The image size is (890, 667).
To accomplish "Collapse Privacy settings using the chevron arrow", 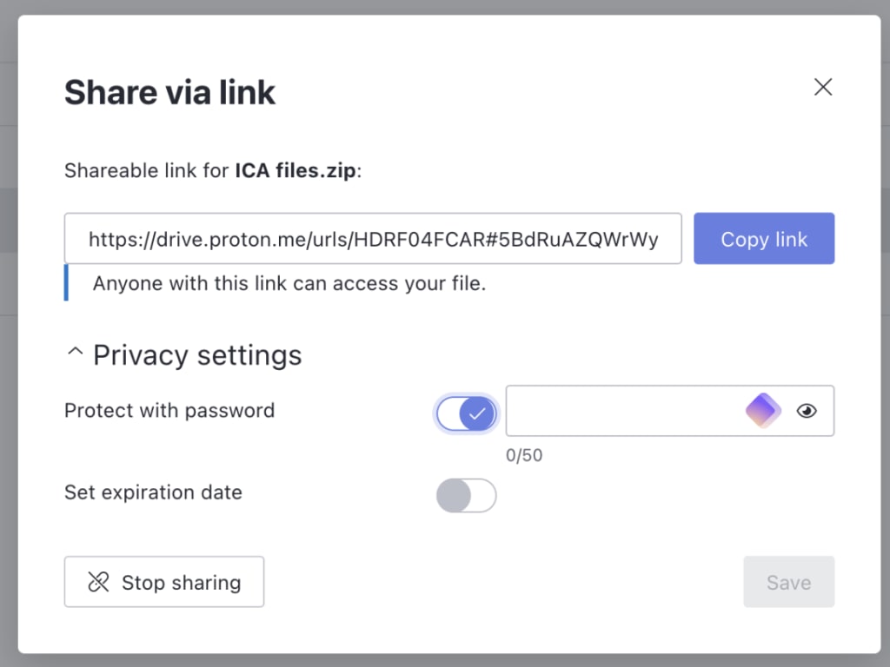I will pyautogui.click(x=76, y=353).
